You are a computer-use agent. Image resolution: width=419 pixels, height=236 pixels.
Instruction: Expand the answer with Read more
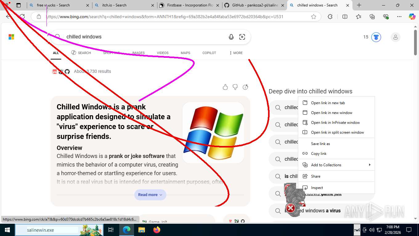click(150, 195)
